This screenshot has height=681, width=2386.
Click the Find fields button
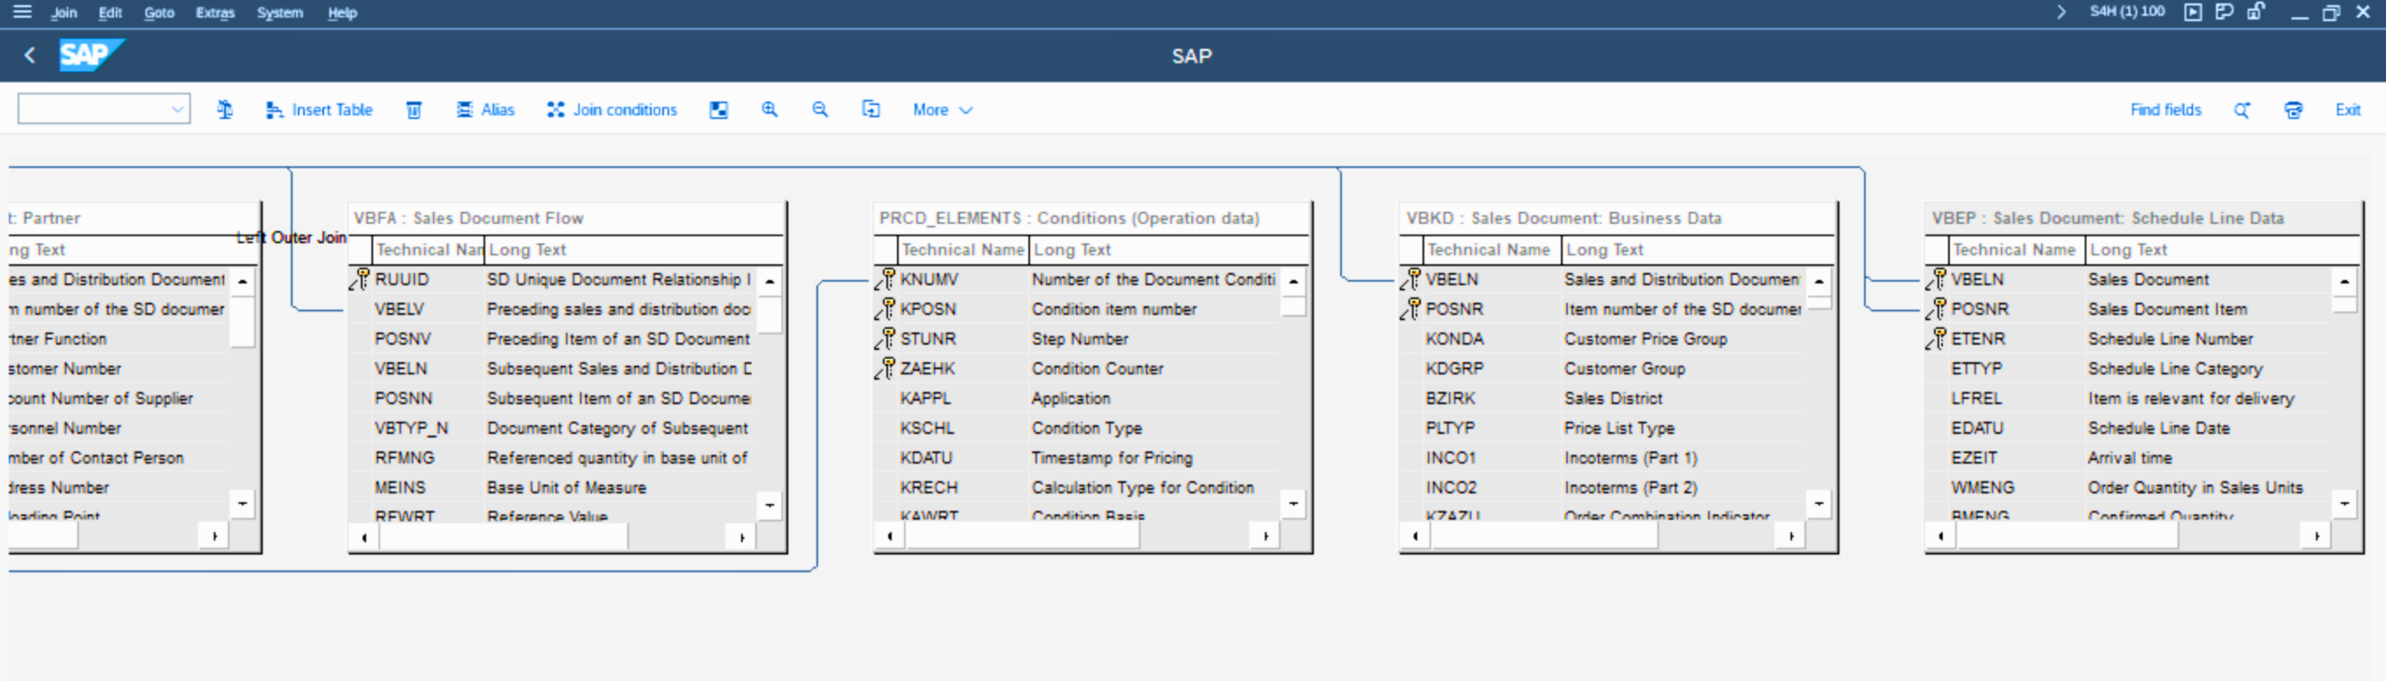tap(2166, 110)
